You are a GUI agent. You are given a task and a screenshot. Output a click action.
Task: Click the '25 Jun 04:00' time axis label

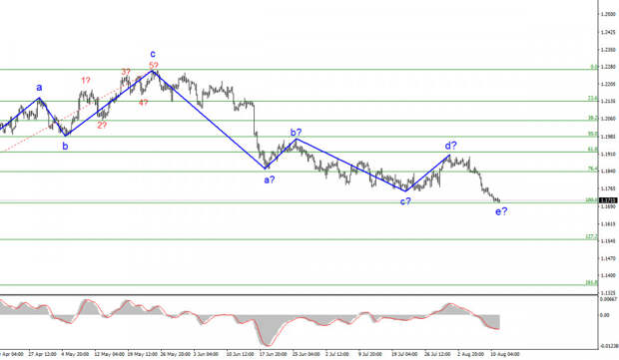tap(307, 354)
